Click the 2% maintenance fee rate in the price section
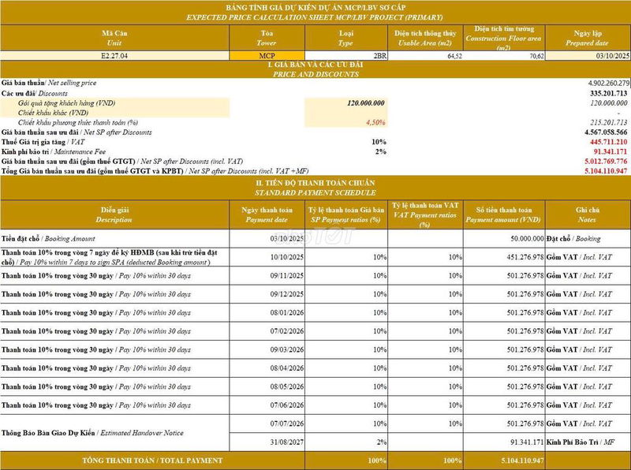This screenshot has height=470, width=631. pyautogui.click(x=380, y=151)
